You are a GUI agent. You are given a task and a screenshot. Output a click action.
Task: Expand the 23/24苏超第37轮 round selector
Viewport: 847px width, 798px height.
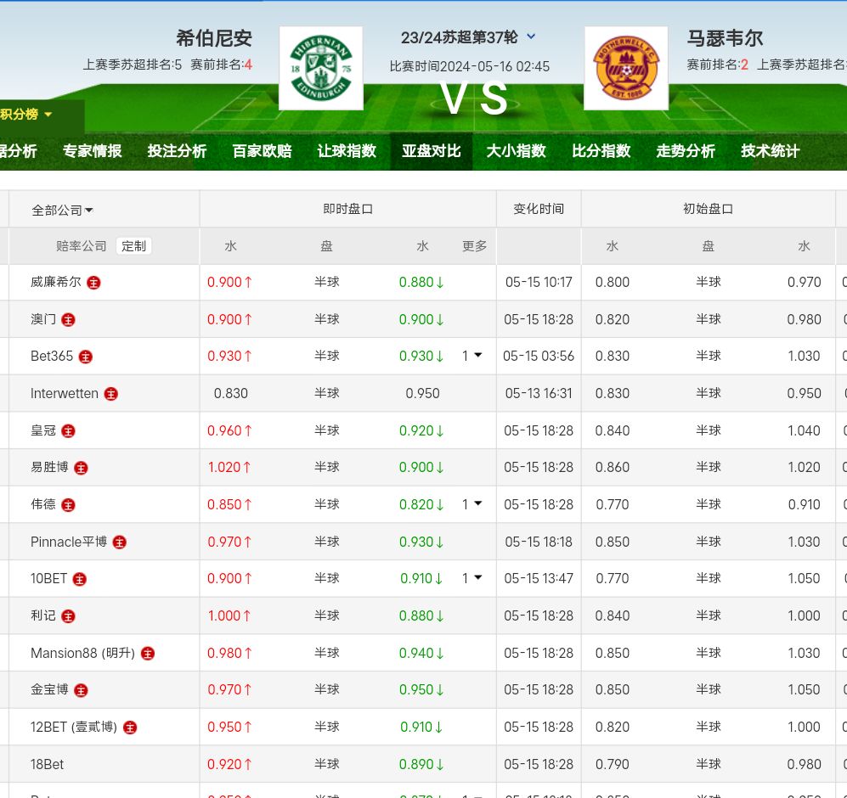pyautogui.click(x=531, y=37)
